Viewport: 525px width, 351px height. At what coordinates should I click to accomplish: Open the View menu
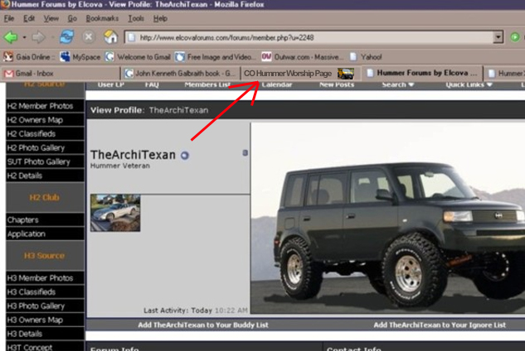(51, 19)
